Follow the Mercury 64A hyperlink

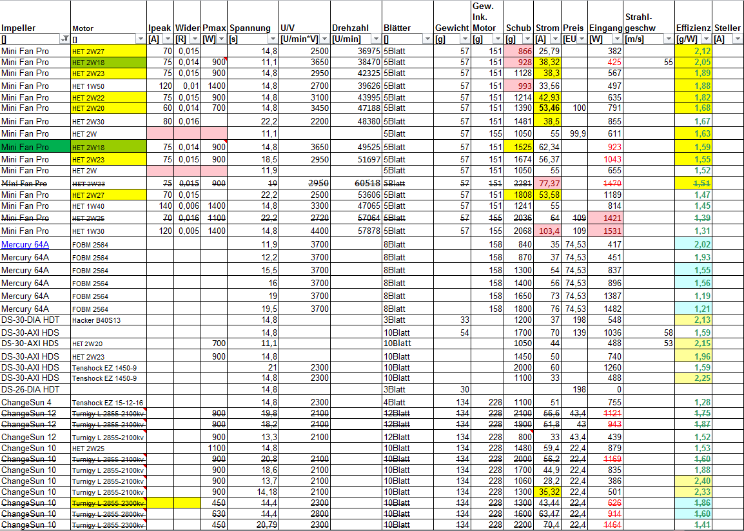(x=25, y=244)
